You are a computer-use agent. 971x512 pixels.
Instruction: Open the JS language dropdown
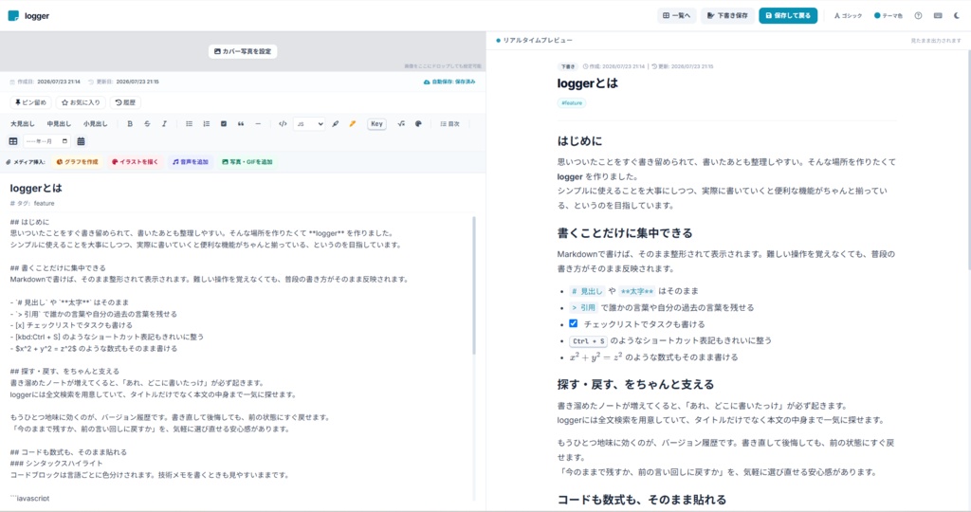[x=309, y=124]
